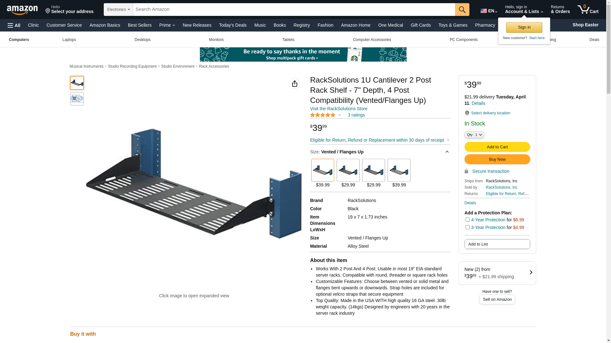Enable the 4-Year Protection checkbox
Image resolution: width=611 pixels, height=343 pixels.
click(x=467, y=220)
